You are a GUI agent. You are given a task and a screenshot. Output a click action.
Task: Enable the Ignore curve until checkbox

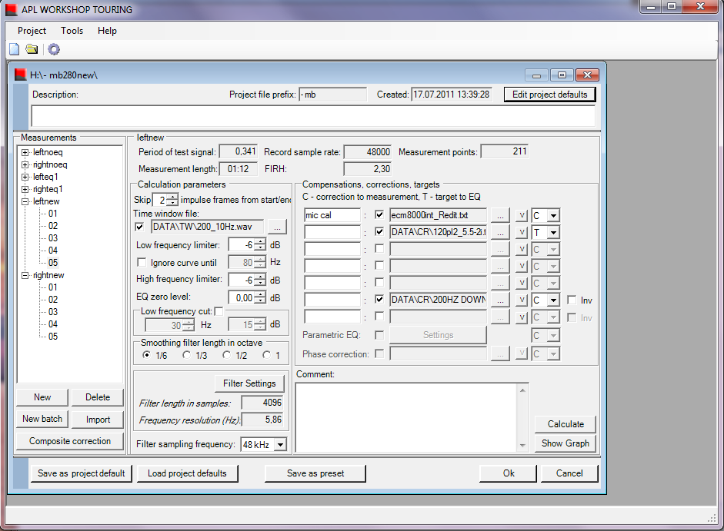coord(141,263)
